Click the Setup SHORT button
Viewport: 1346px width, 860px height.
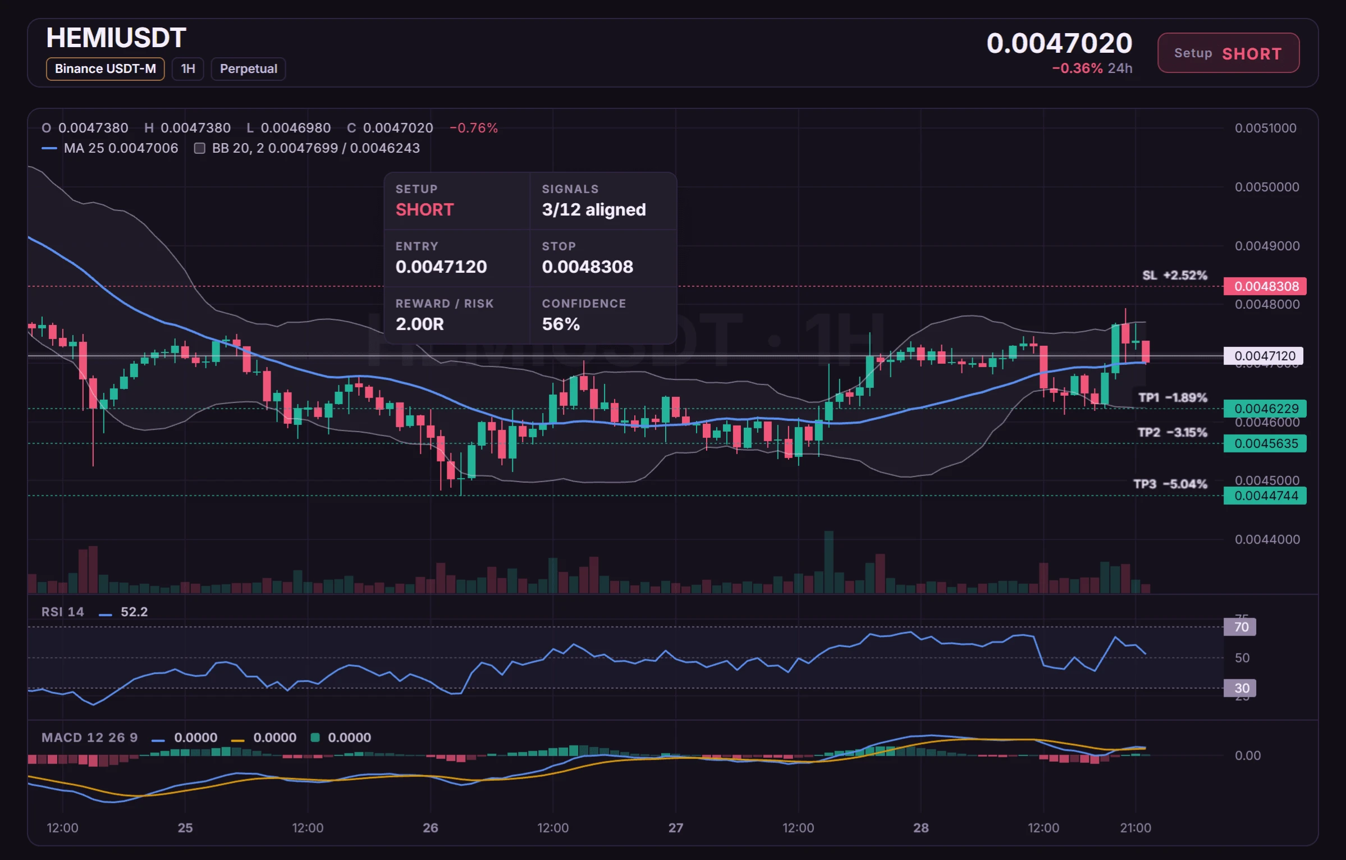[1228, 53]
